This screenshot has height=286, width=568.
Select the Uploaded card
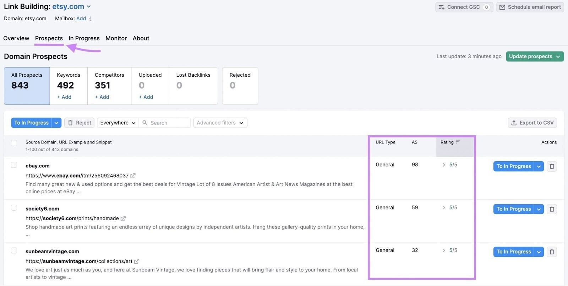point(150,86)
